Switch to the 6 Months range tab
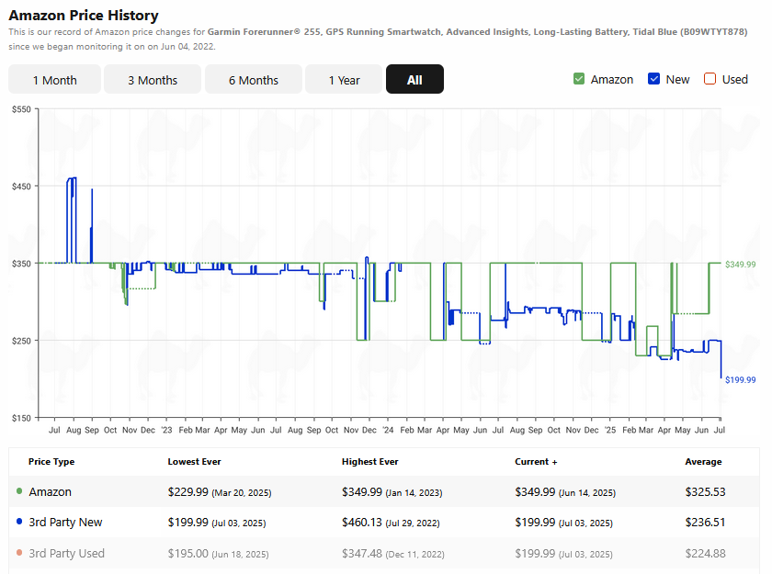The image size is (772, 574). pyautogui.click(x=254, y=79)
